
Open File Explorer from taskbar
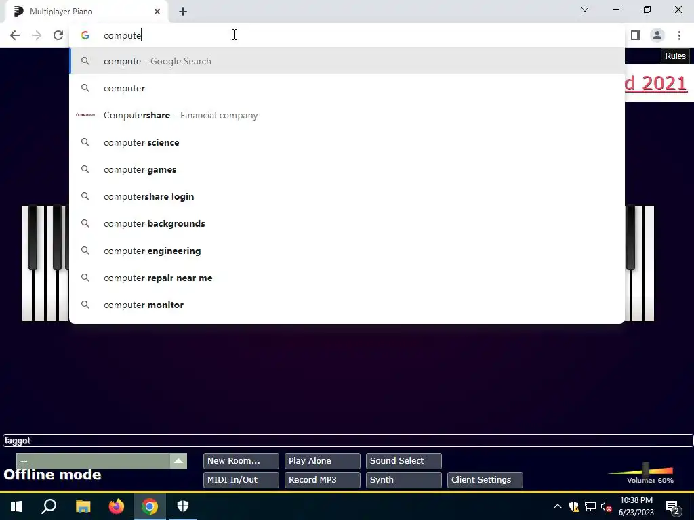pos(83,506)
